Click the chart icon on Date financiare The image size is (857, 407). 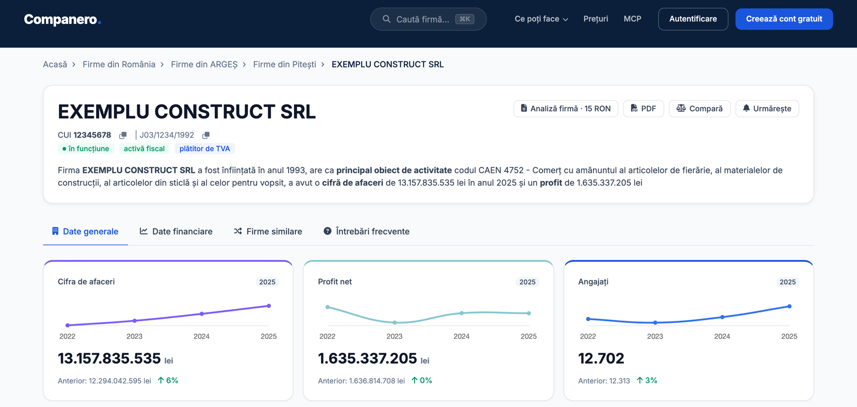(143, 231)
